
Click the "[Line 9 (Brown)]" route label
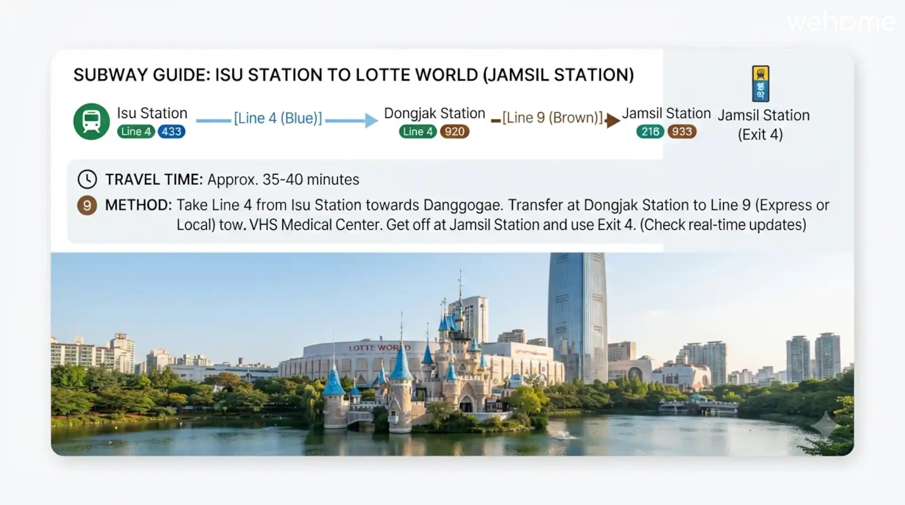[x=552, y=117]
